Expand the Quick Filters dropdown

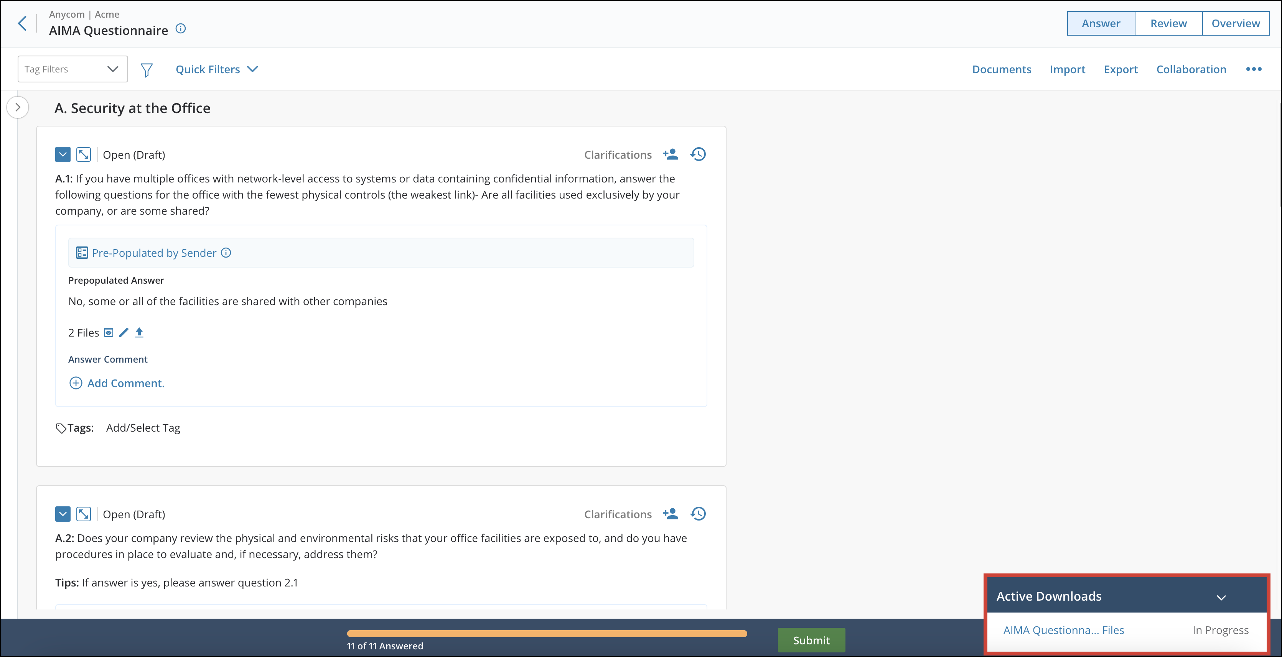[216, 69]
